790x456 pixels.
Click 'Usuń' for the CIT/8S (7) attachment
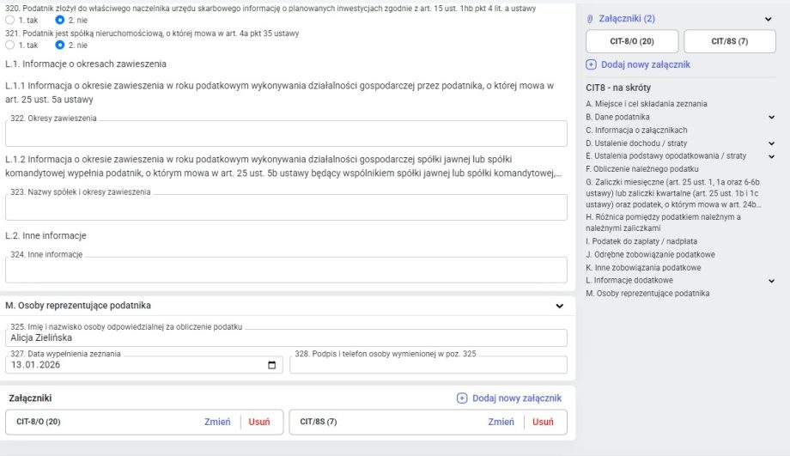pyautogui.click(x=543, y=422)
